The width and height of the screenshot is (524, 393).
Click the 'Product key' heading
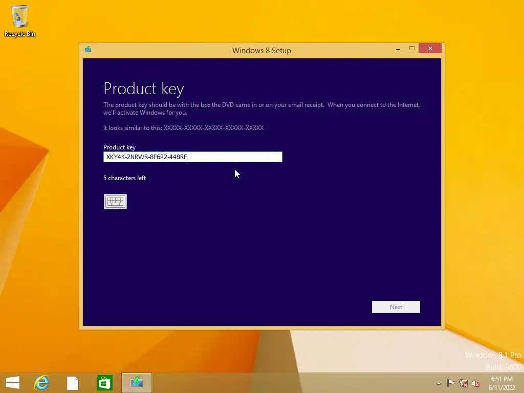[x=144, y=89]
